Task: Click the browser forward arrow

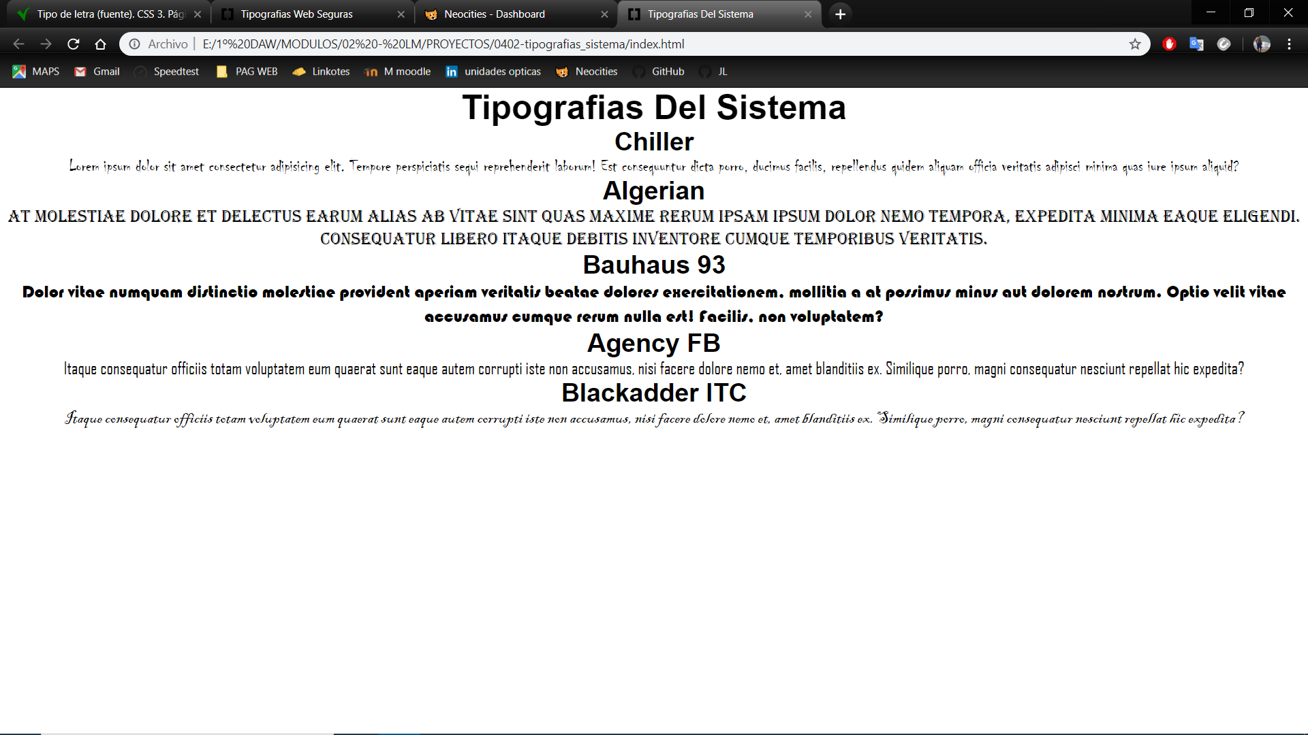Action: click(46, 44)
